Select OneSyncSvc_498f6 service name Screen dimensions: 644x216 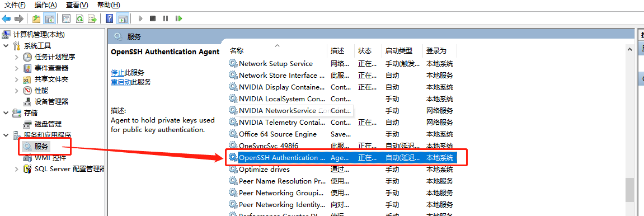(269, 146)
